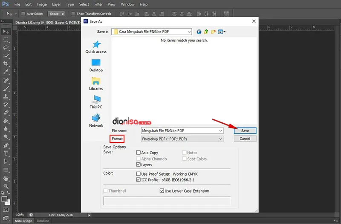Image resolution: width=341 pixels, height=224 pixels.
Task: Go up one folder level
Action: pyautogui.click(x=206, y=32)
